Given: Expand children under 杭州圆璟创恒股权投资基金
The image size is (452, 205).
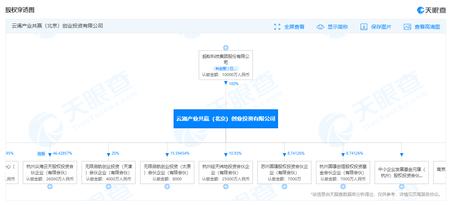Looking at the screenshot, I should (x=343, y=187).
